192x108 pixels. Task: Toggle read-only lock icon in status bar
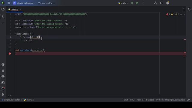click(189, 100)
